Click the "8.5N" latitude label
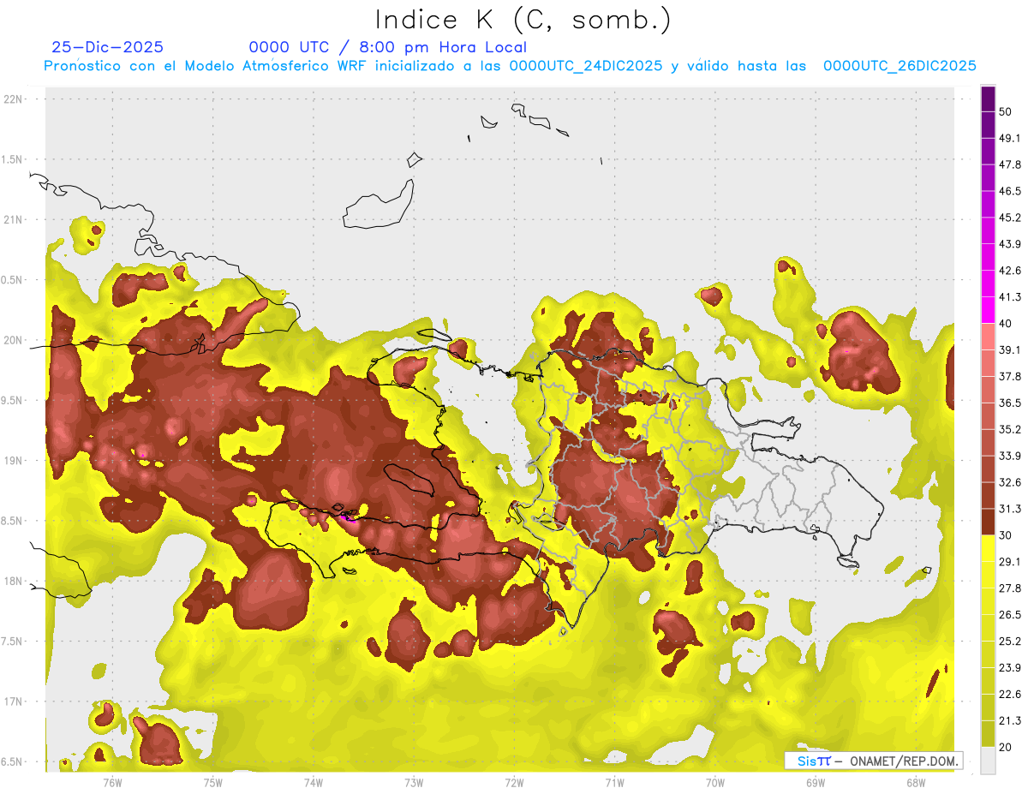 pos(13,521)
